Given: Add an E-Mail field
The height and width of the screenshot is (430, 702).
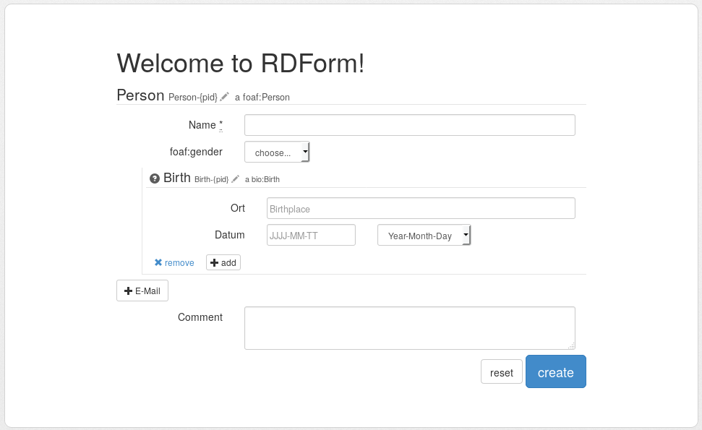Looking at the screenshot, I should pos(142,291).
